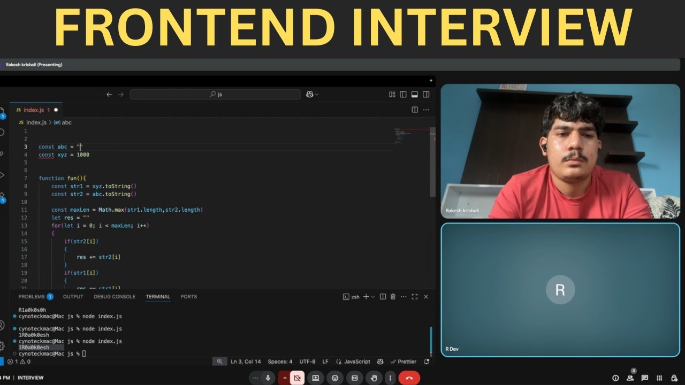Toggle the secondary sidebar layout icon
The height and width of the screenshot is (385, 685).
click(426, 95)
